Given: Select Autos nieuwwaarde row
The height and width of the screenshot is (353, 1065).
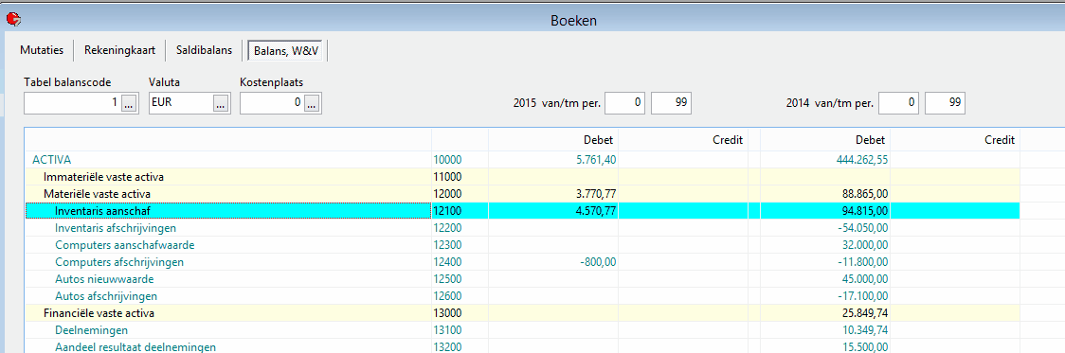Looking at the screenshot, I should click(522, 279).
